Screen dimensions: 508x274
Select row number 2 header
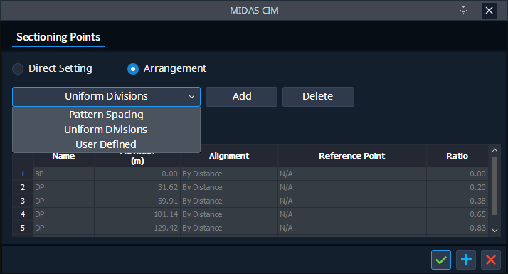click(23, 187)
